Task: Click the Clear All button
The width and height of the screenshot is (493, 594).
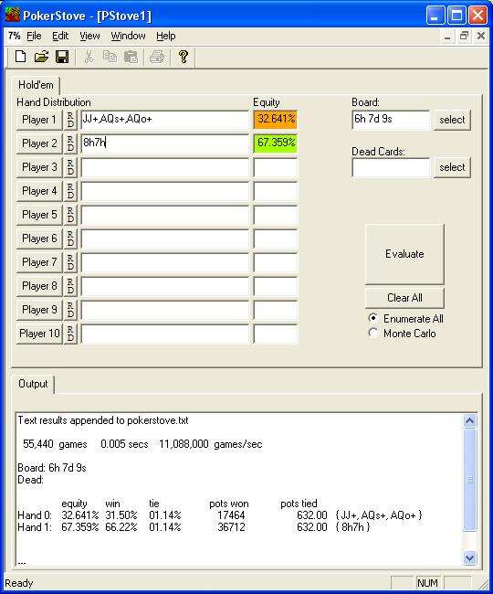Action: [x=404, y=298]
